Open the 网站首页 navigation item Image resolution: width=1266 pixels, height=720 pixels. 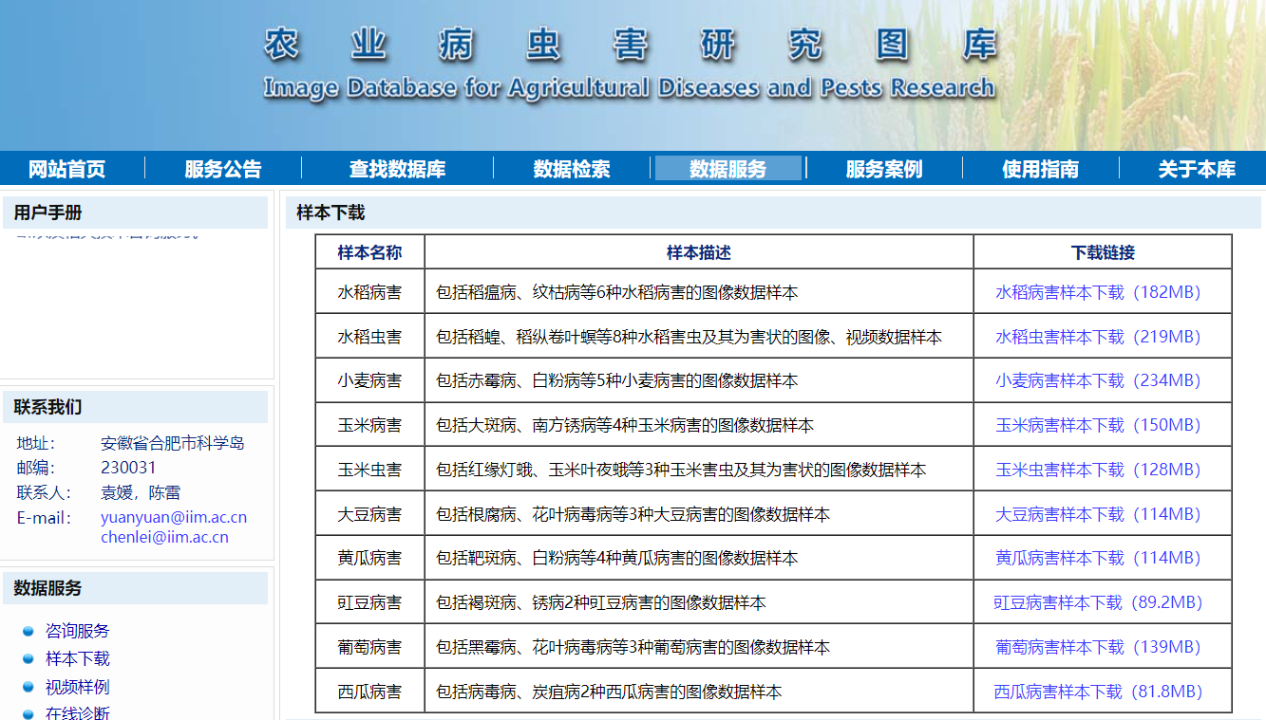pos(66,170)
